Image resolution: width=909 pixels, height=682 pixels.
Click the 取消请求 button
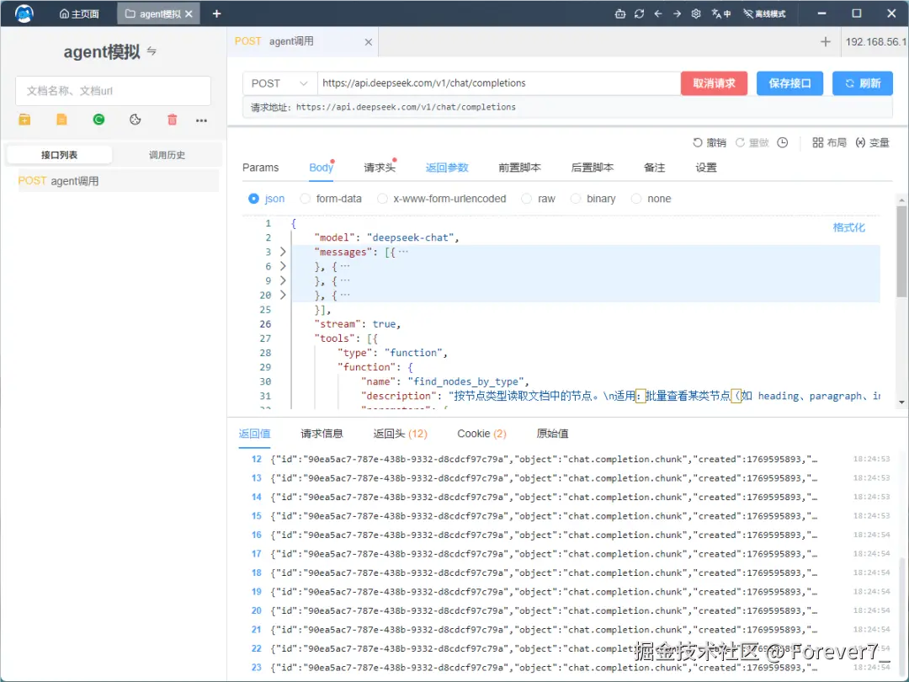(714, 83)
